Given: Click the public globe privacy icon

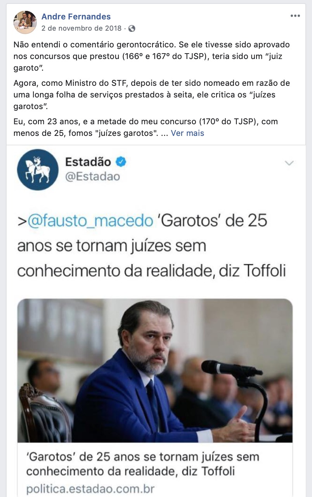Looking at the screenshot, I should click(132, 28).
